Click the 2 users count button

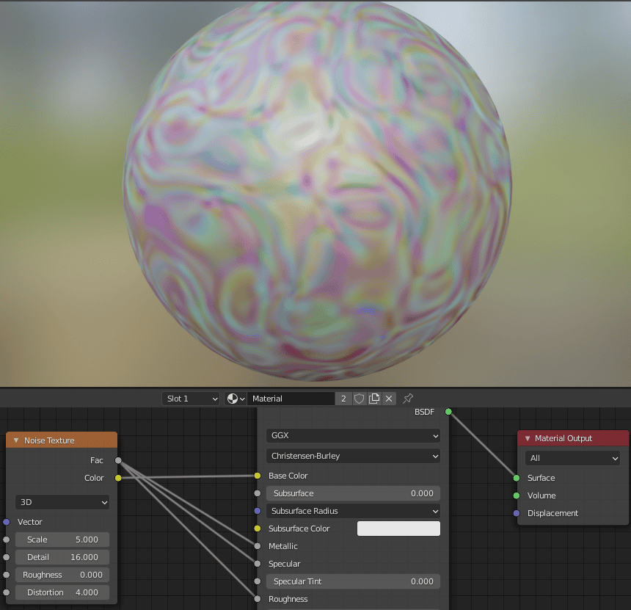tap(343, 399)
